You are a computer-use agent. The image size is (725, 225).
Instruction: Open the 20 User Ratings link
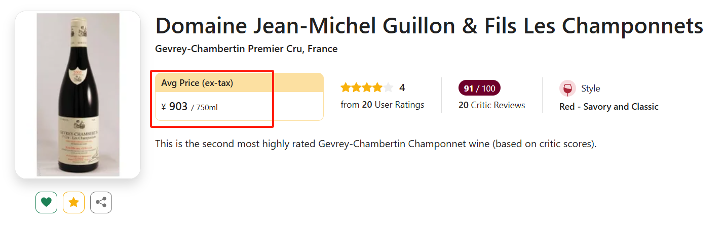(383, 105)
